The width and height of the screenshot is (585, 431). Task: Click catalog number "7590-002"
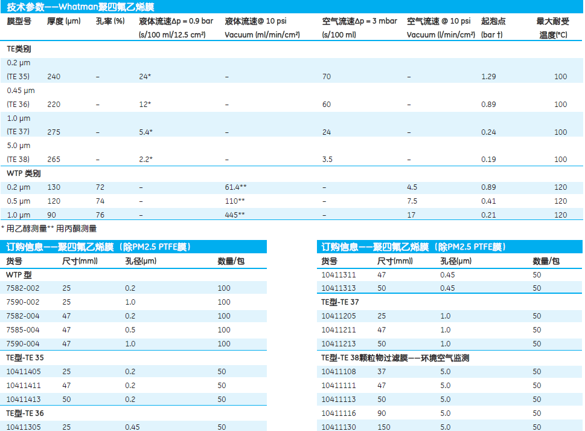tap(23, 302)
